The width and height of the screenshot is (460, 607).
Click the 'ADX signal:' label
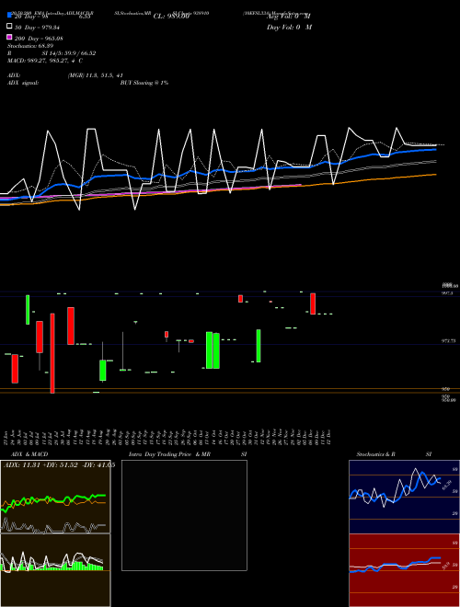[x=23, y=83]
